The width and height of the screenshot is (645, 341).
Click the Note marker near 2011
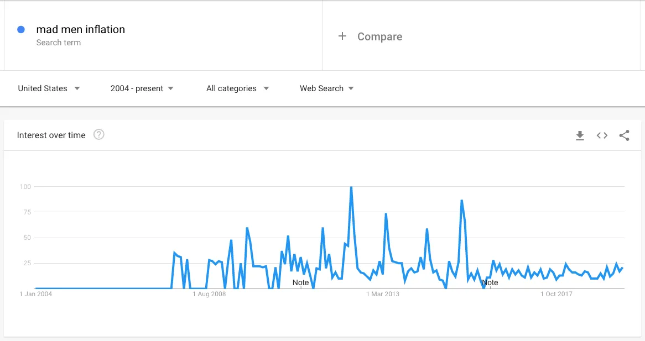click(301, 282)
